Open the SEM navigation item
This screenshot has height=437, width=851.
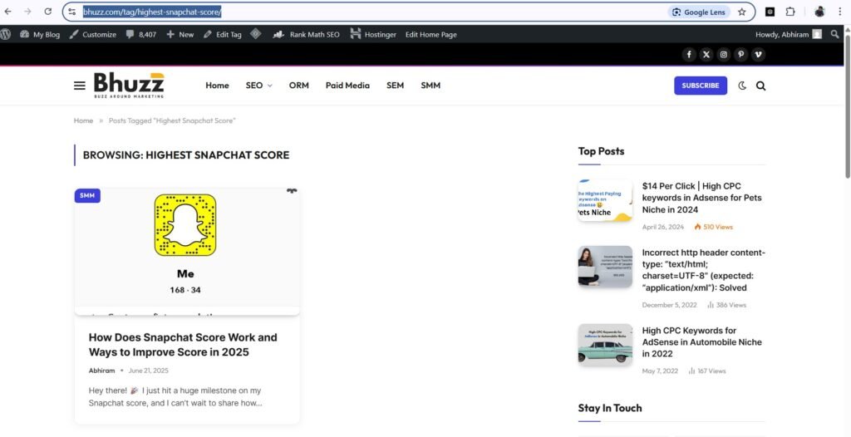tap(395, 86)
